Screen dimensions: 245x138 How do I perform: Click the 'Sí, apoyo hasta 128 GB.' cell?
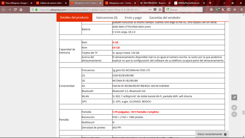point(169,53)
